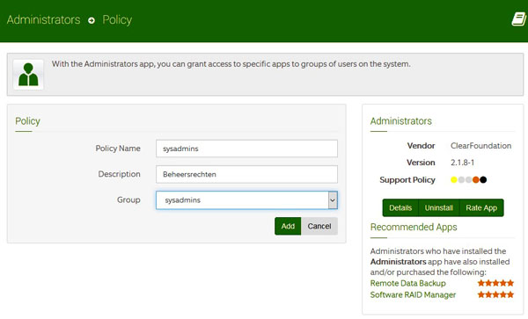
Task: Cancel the policy form
Action: 319,226
